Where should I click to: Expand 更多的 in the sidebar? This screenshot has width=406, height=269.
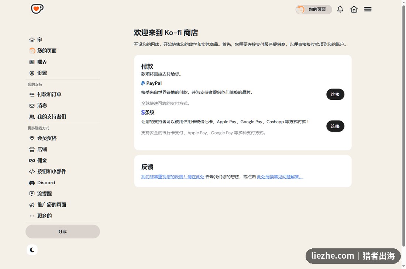point(63,216)
